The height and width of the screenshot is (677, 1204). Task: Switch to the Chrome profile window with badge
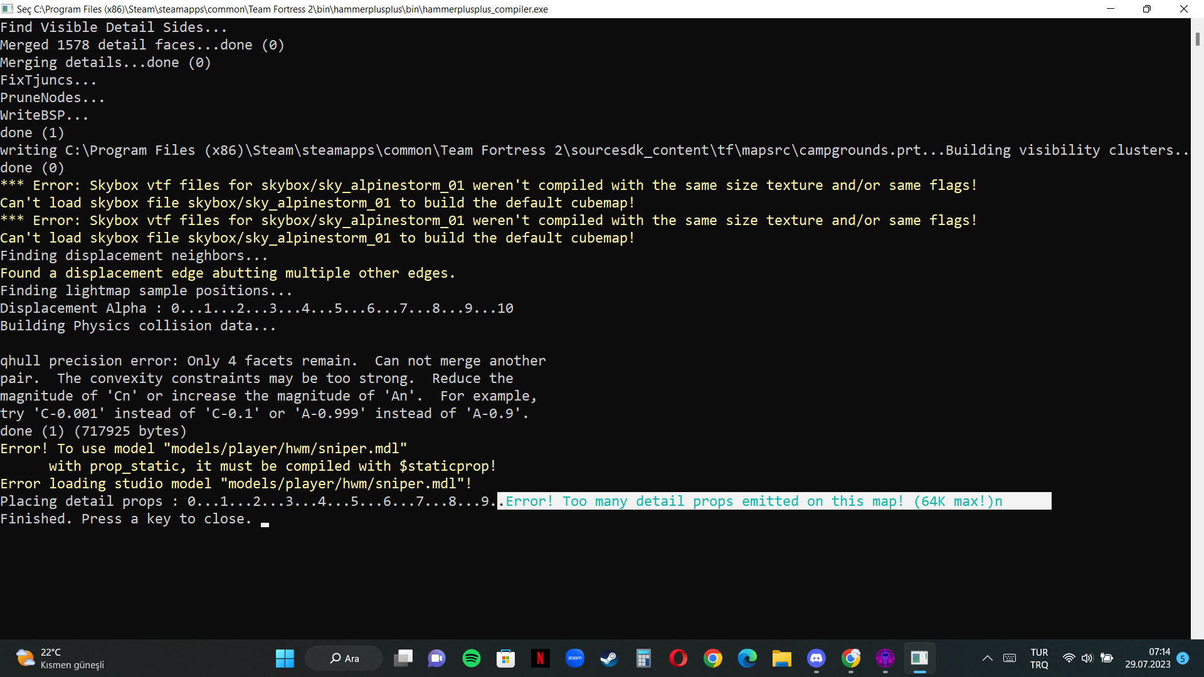click(851, 658)
